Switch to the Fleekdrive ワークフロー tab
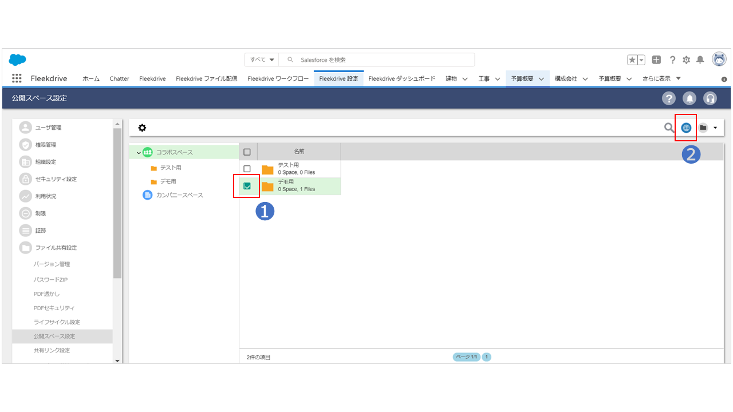 278,78
